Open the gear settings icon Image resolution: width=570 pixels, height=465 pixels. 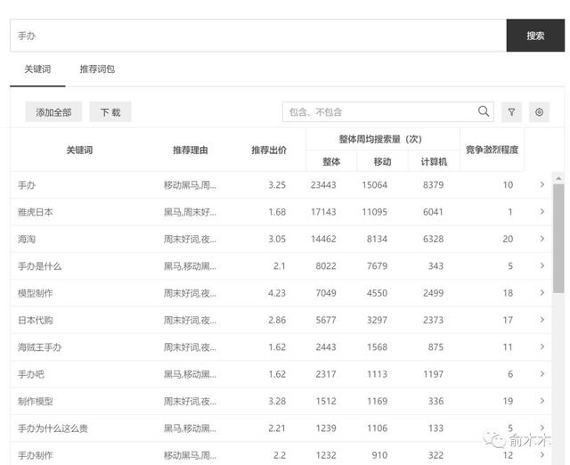point(539,111)
